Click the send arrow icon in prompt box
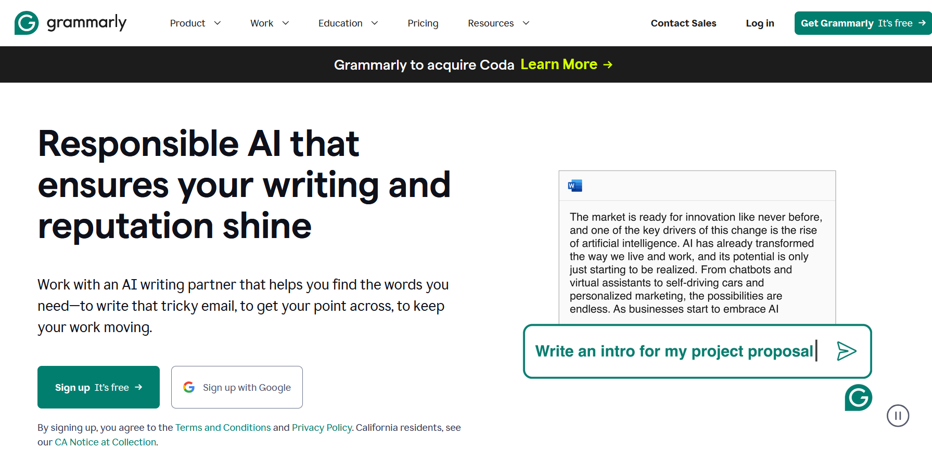The height and width of the screenshot is (461, 932). coord(846,351)
